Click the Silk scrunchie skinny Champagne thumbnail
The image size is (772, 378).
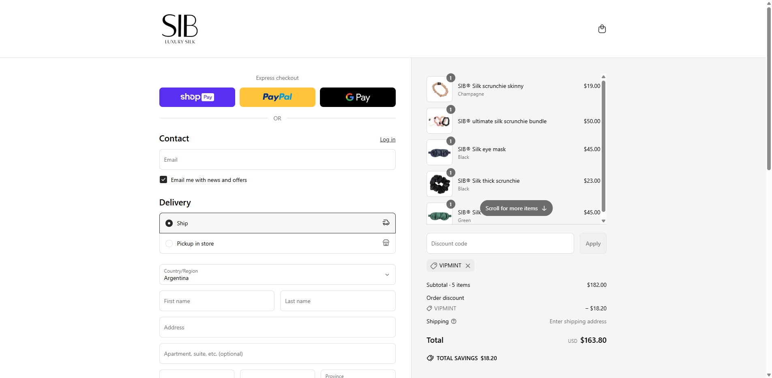440,89
